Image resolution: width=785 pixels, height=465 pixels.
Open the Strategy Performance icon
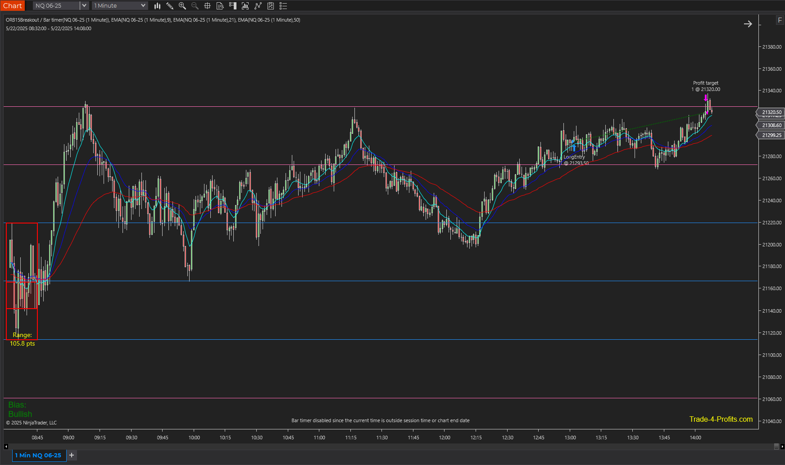pyautogui.click(x=271, y=6)
